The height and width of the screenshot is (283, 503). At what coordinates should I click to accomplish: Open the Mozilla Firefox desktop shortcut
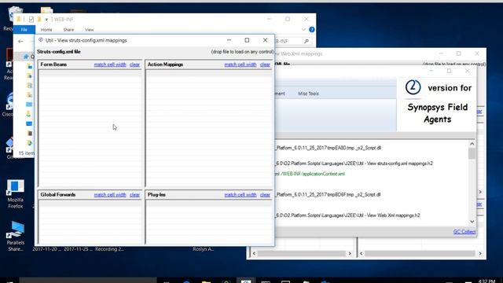[15, 194]
